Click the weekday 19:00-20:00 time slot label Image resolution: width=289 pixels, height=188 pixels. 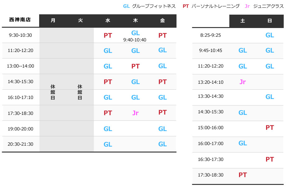click(x=21, y=129)
